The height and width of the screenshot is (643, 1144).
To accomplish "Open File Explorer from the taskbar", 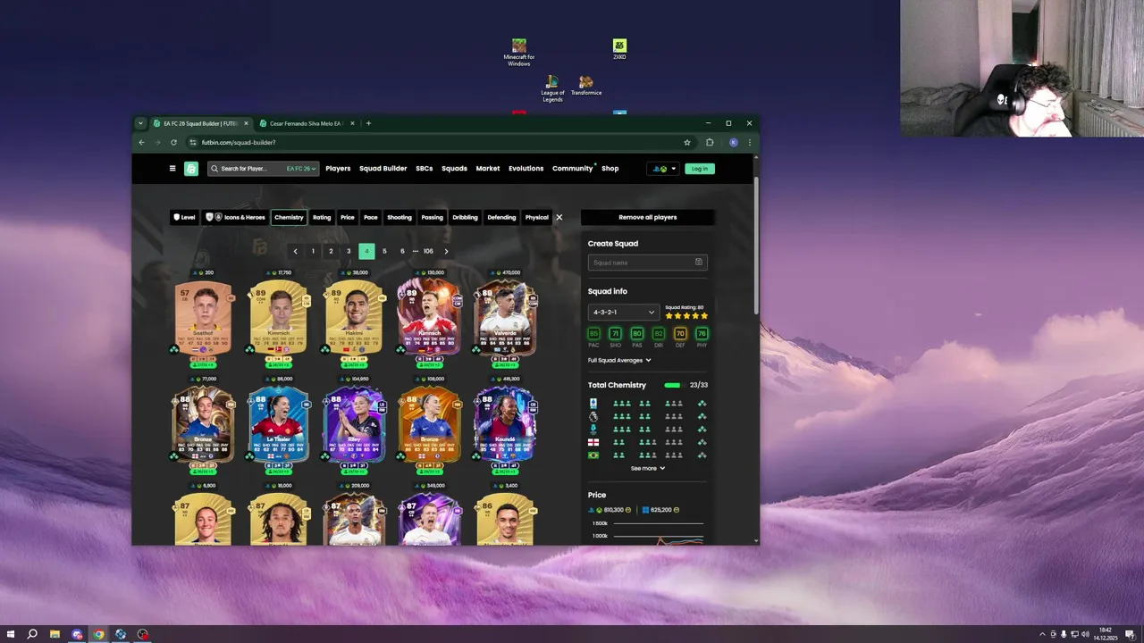I will (55, 634).
